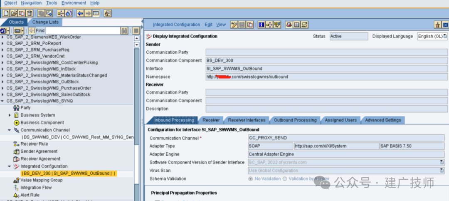The height and width of the screenshot is (201, 449).
Task: Click the forward arrow toolbar icon
Action: (x=88, y=13)
